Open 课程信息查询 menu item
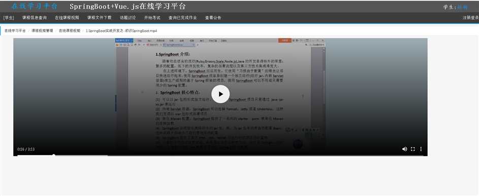 click(35, 18)
